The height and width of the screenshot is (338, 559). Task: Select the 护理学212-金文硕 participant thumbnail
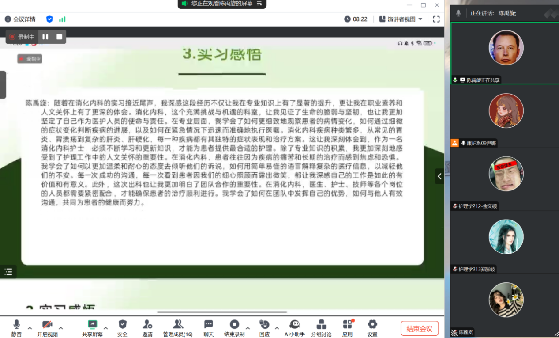pyautogui.click(x=506, y=178)
